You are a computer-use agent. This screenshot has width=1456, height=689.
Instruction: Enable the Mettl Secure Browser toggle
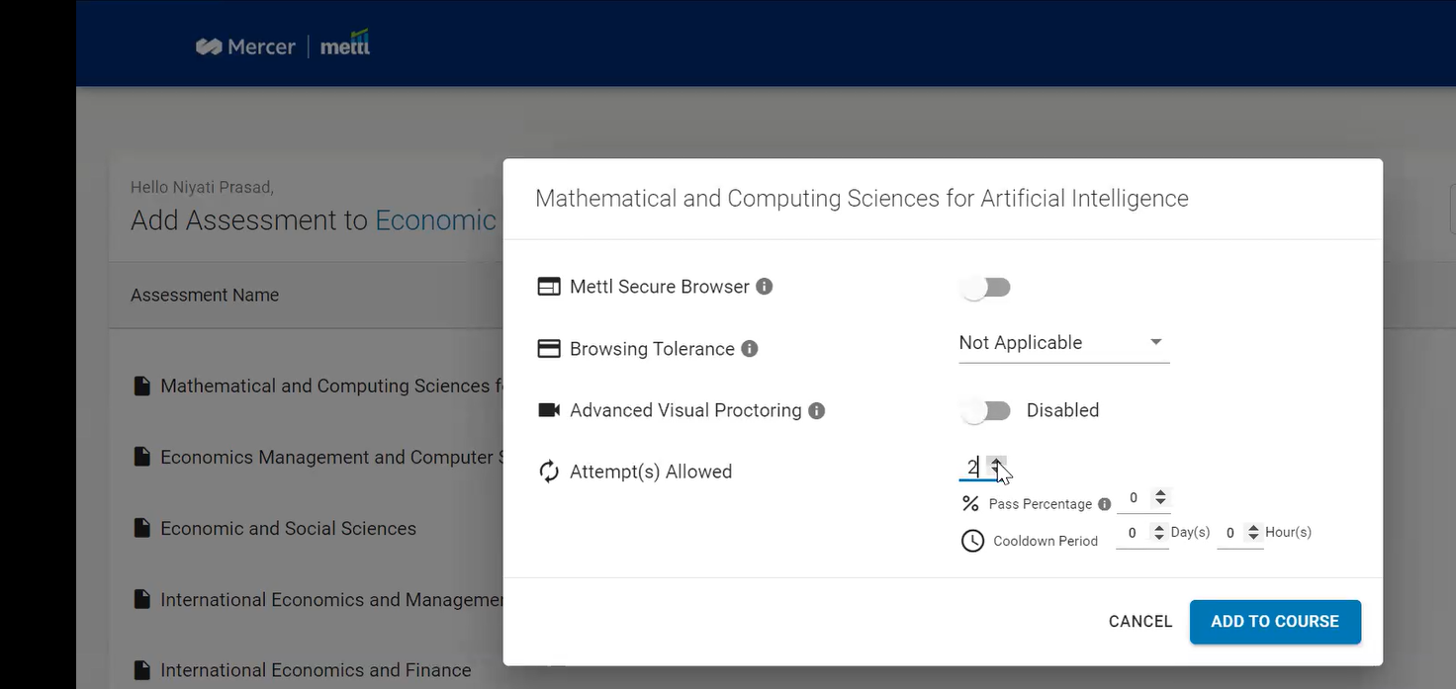(x=985, y=288)
